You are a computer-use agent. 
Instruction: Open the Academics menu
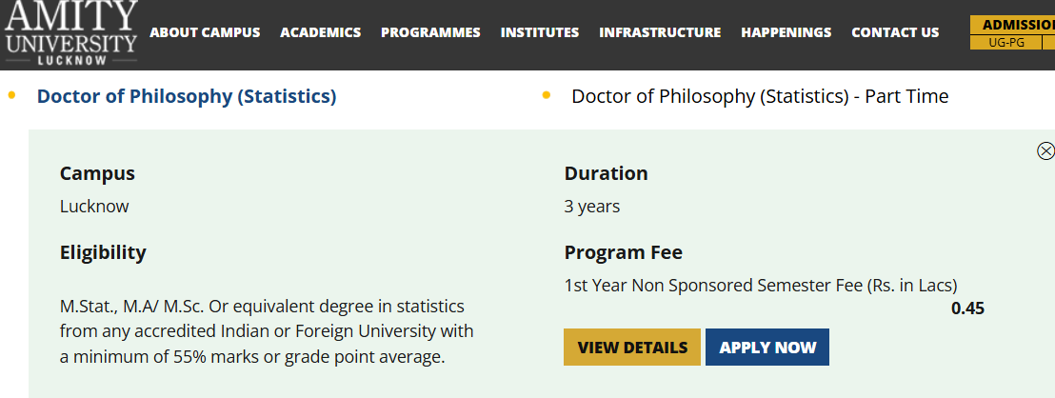tap(320, 32)
